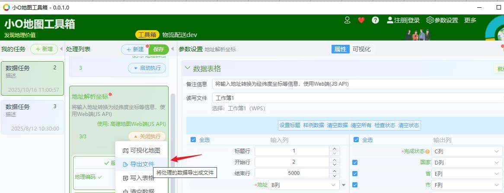Image resolution: width=504 pixels, height=193 pixels.
Task: Collapse the 数据表格 section chevron
Action: pyautogui.click(x=188, y=68)
